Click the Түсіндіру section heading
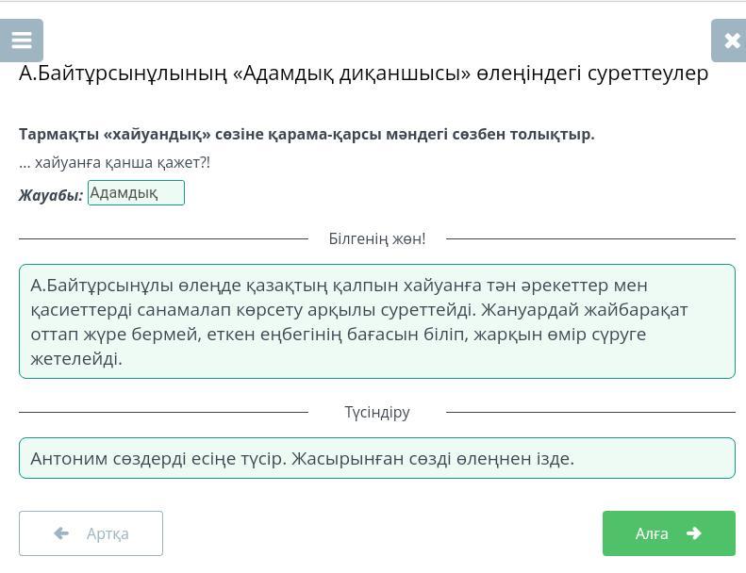The width and height of the screenshot is (746, 573). pos(377,412)
